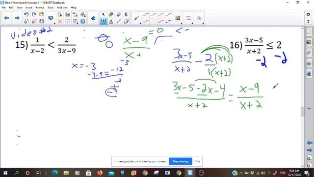Screen dimensions: 314x177
Task: Open the line style options
Action: [188, 18]
